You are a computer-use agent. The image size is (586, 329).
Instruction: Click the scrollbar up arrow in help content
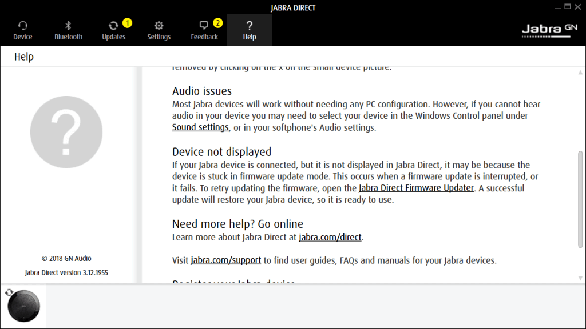click(x=581, y=71)
